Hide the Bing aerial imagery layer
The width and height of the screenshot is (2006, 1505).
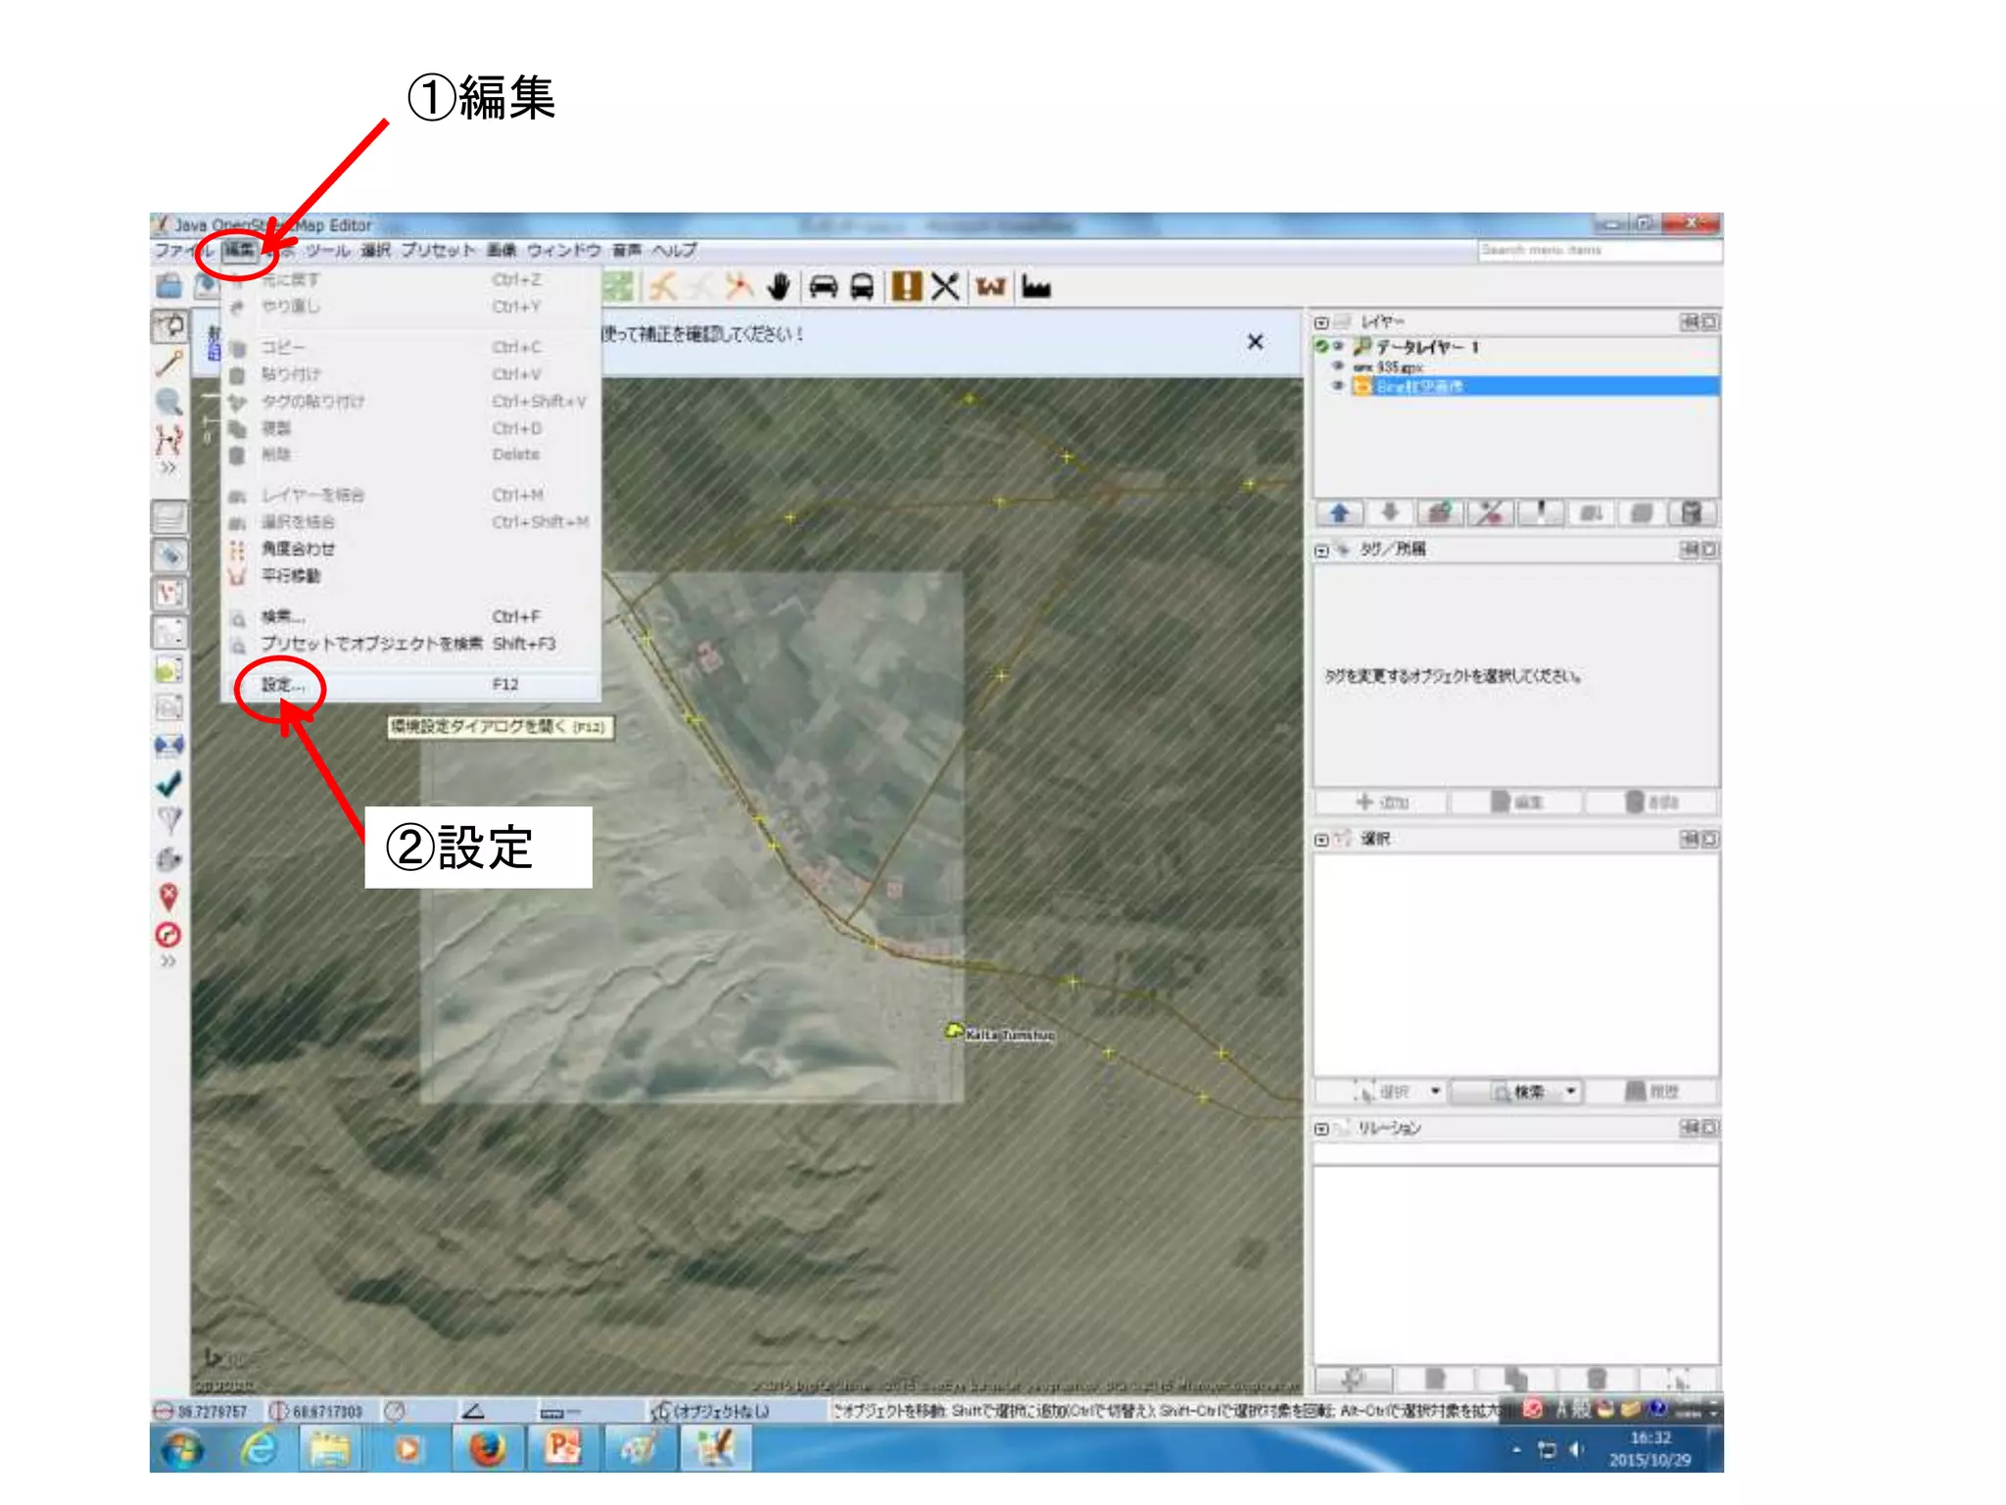tap(1338, 386)
